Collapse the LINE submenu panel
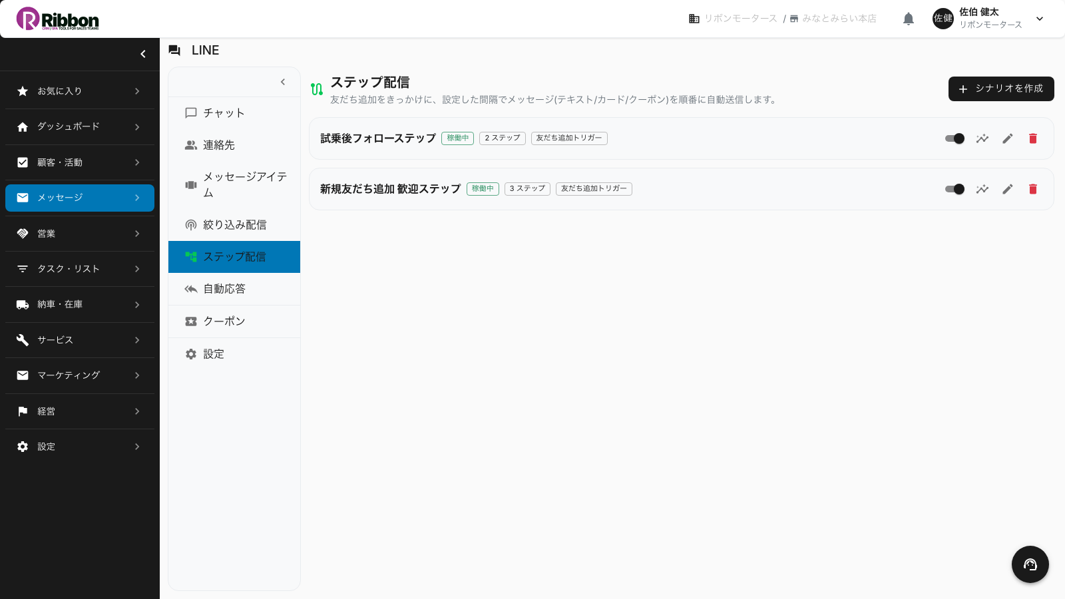Screen dimensions: 1065x599 pos(283,82)
